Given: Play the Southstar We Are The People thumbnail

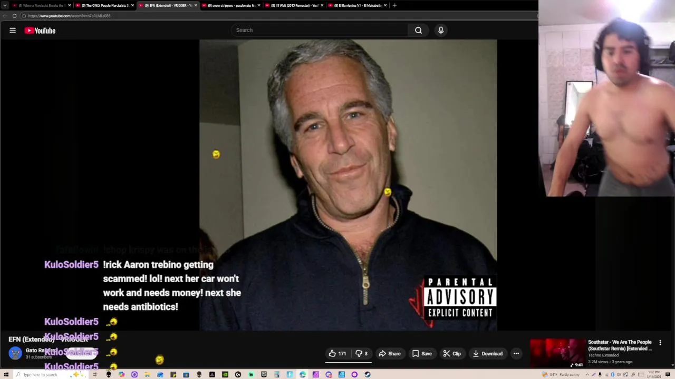Looking at the screenshot, I should tap(557, 353).
